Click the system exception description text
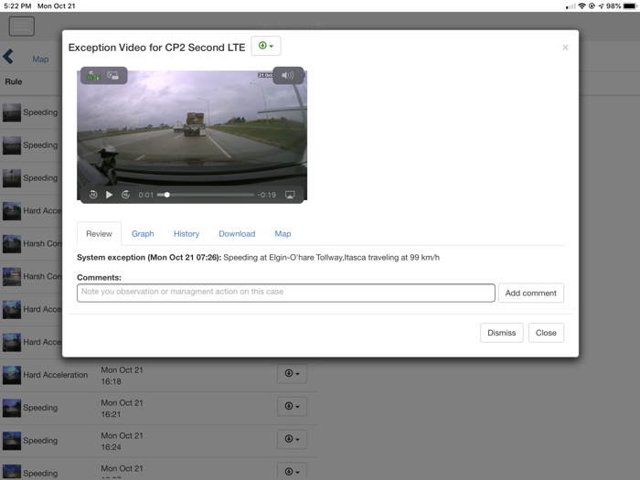Viewport: 640px width, 480px height. pyautogui.click(x=331, y=258)
